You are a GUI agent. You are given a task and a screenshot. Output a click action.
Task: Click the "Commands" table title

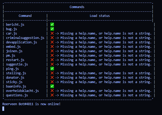[x=77, y=7]
